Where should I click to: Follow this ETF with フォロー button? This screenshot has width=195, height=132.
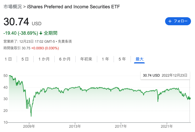point(178,21)
